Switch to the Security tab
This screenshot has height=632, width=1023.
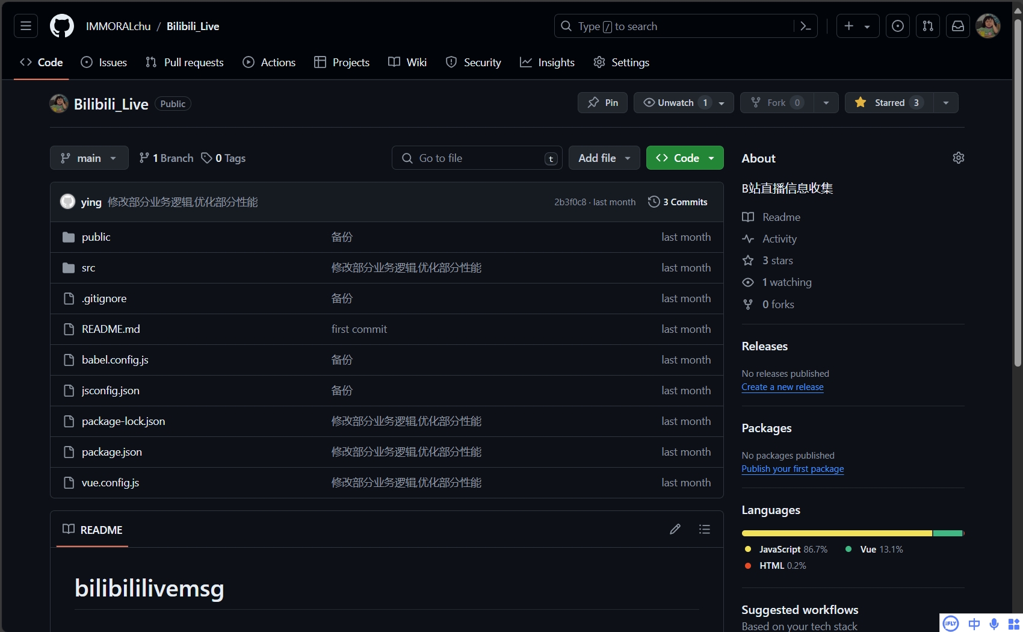(473, 62)
